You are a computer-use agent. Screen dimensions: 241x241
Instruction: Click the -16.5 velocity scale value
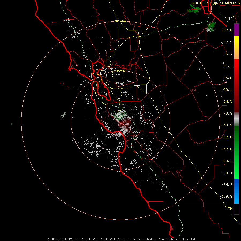coord(227,125)
